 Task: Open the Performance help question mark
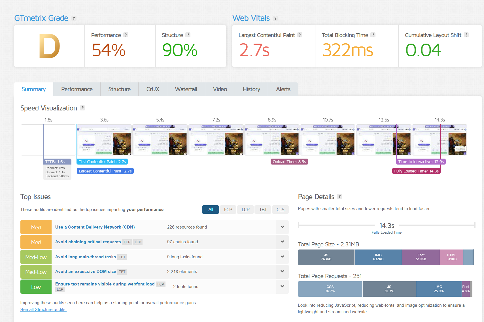tap(126, 35)
